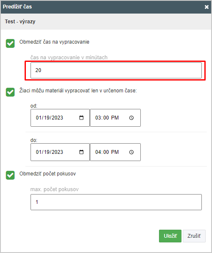Toggle Žiaci môžu materiál vypracovať checkbox

point(10,92)
